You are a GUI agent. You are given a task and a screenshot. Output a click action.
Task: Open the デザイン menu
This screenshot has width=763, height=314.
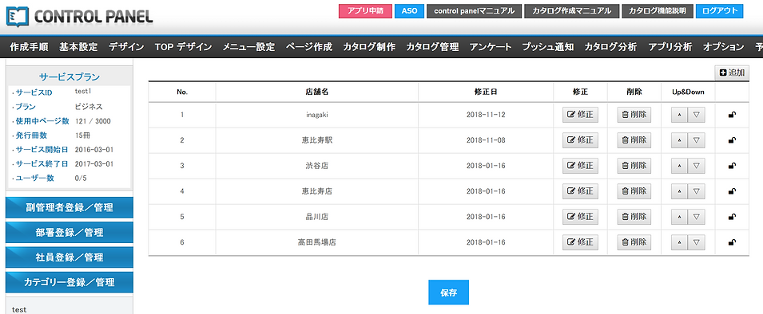126,47
